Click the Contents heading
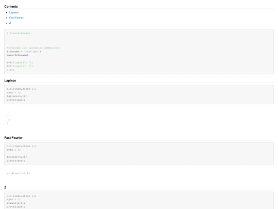Viewport: 278px width, 209px height. point(11,7)
